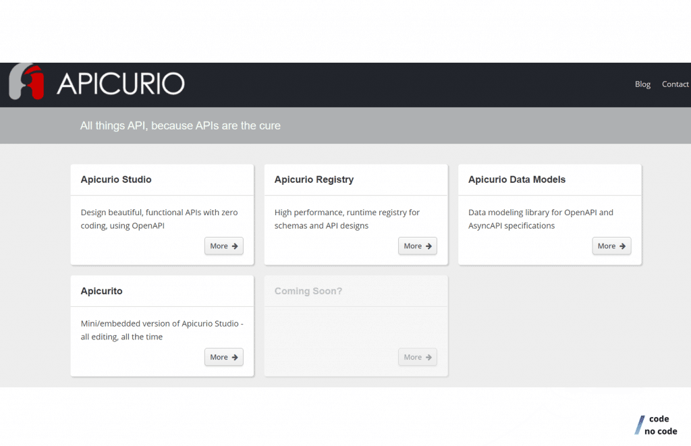Click the arrow icon in Apicurito's More button
The height and width of the screenshot is (446, 691).
(x=235, y=358)
